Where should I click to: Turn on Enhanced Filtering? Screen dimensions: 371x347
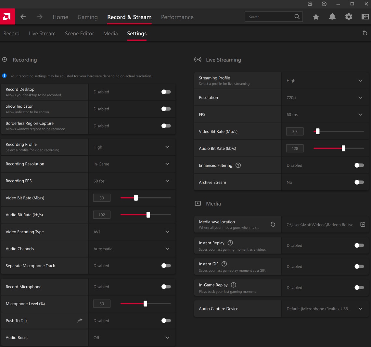point(359,165)
